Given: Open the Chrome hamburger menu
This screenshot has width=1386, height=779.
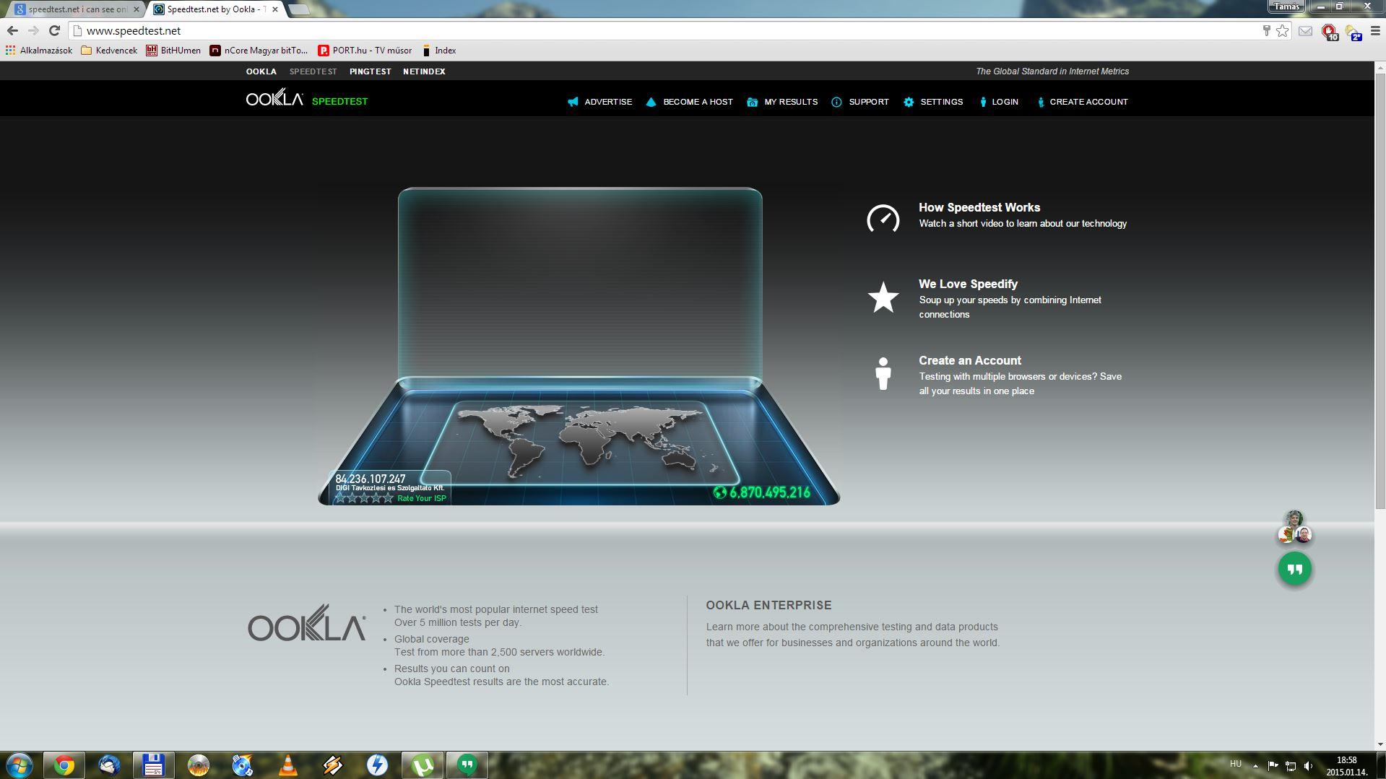Looking at the screenshot, I should click(x=1374, y=31).
